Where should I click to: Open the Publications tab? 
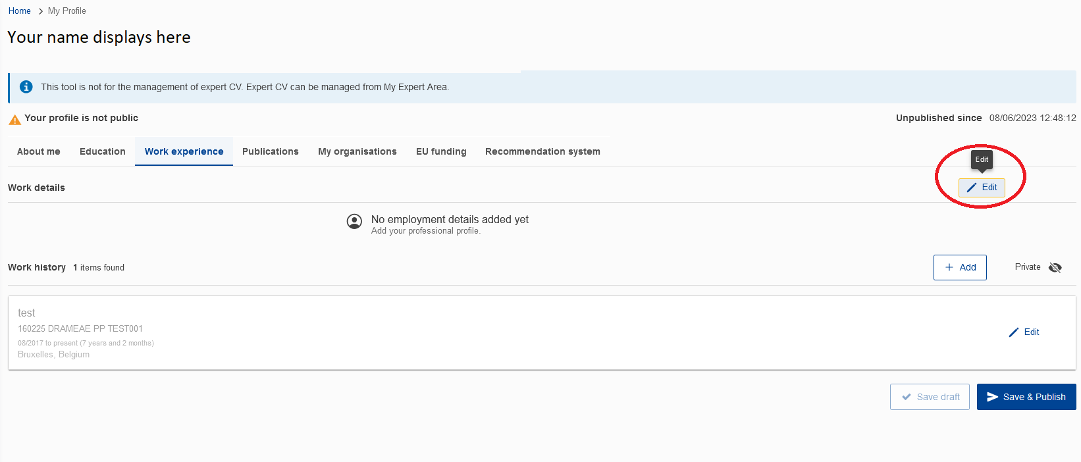[271, 151]
